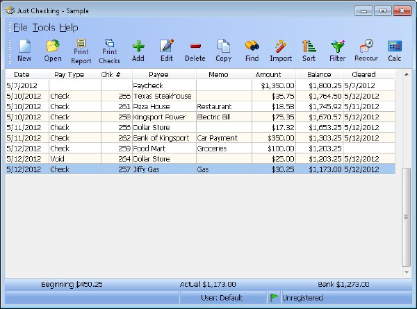Click the scrollbar up arrow

407,74
